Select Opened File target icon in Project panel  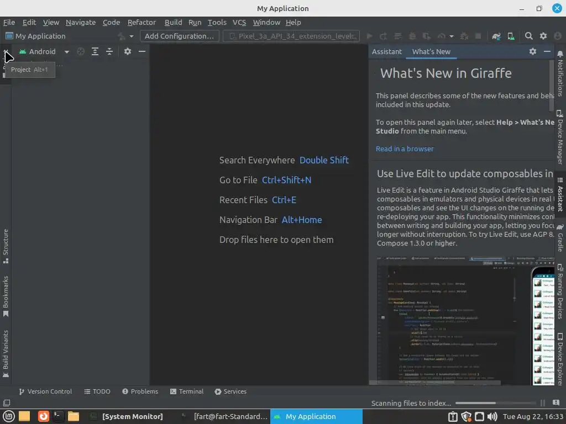(x=81, y=51)
